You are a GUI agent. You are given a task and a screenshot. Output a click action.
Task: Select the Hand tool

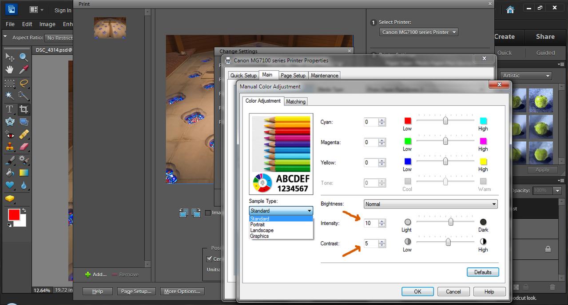click(x=10, y=70)
